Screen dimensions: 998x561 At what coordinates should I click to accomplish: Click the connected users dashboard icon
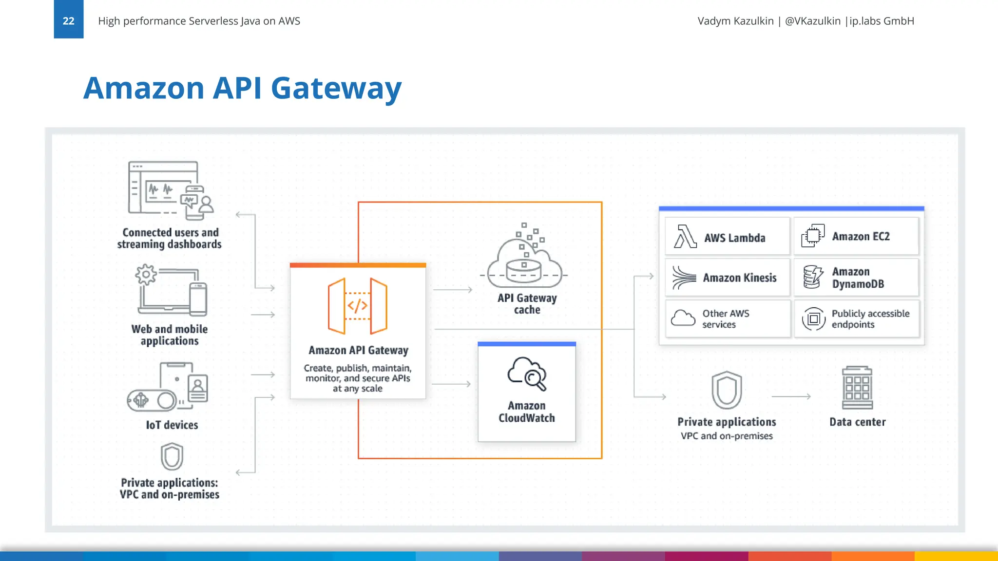[171, 190]
